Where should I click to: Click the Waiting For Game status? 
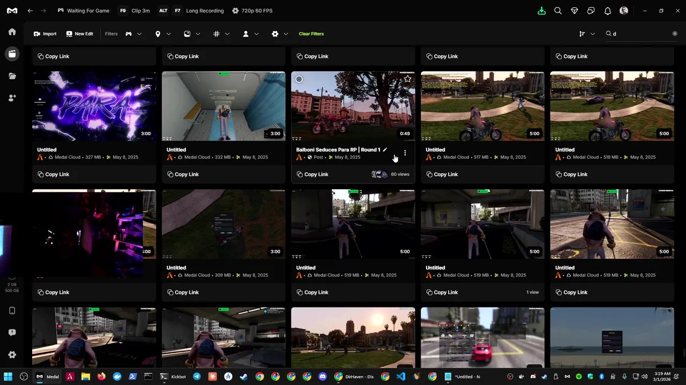click(84, 11)
